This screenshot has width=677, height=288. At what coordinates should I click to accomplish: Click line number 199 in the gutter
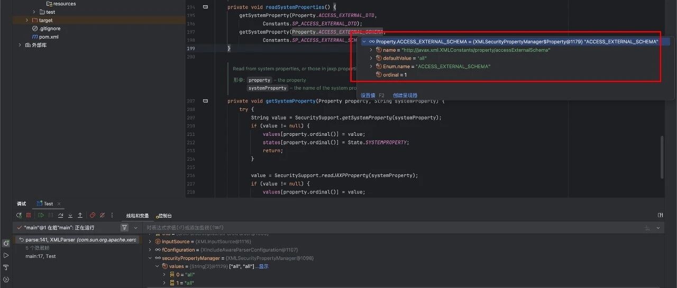[x=191, y=48]
